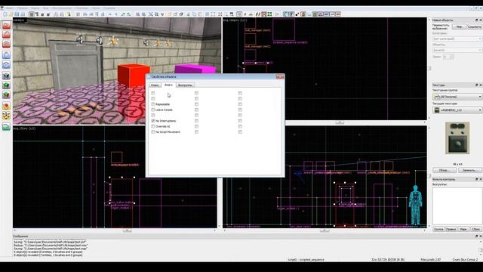Click the Сущность button
Image resolution: width=483 pixels, height=272 pixels.
[x=475, y=27]
